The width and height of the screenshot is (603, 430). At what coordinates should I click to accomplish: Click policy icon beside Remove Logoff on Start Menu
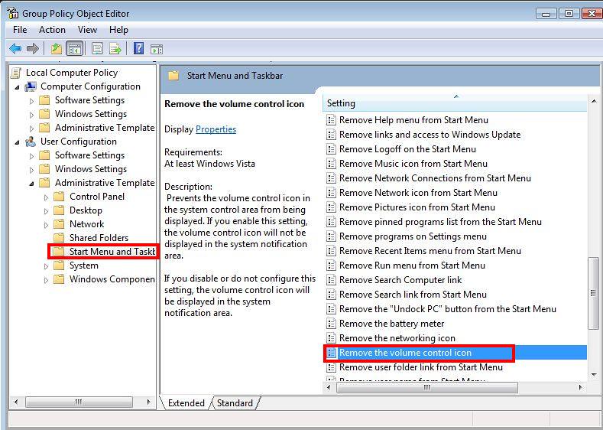(x=331, y=149)
